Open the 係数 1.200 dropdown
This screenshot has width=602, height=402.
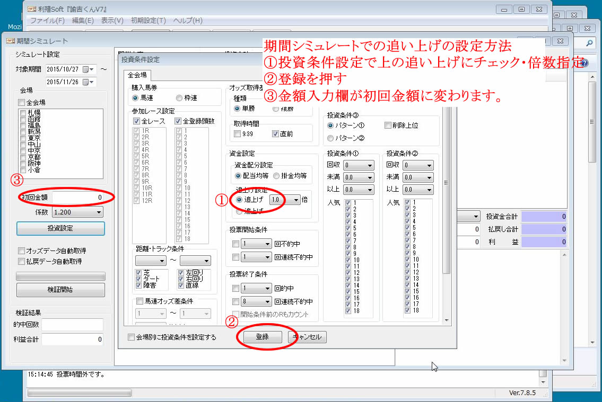point(99,212)
